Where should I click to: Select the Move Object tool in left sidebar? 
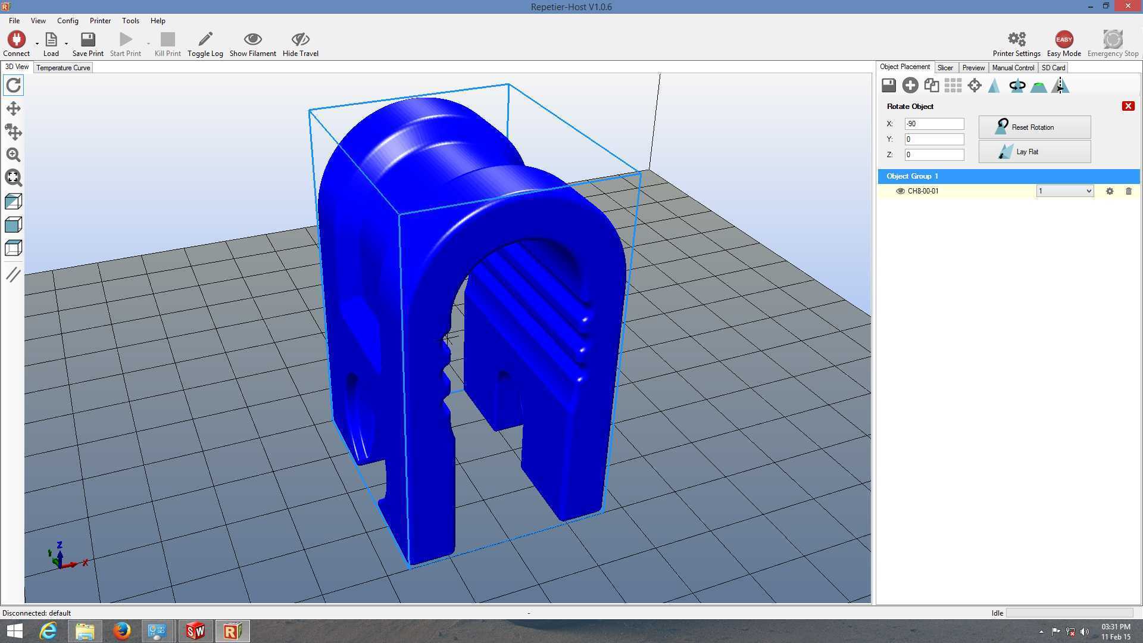pyautogui.click(x=13, y=132)
